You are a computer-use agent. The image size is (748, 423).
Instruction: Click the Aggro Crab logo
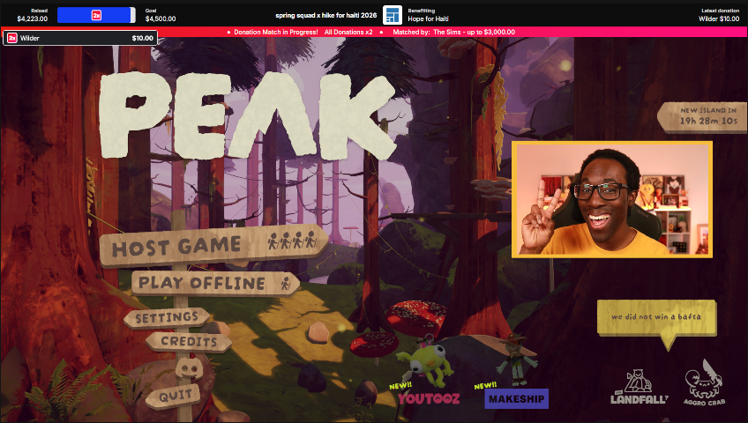704,383
